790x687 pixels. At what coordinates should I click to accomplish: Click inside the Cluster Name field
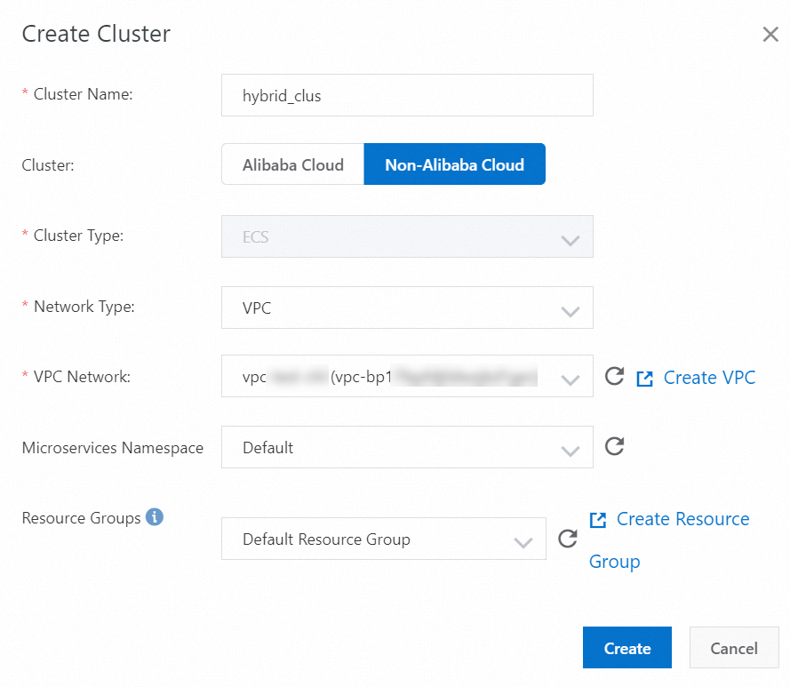407,94
